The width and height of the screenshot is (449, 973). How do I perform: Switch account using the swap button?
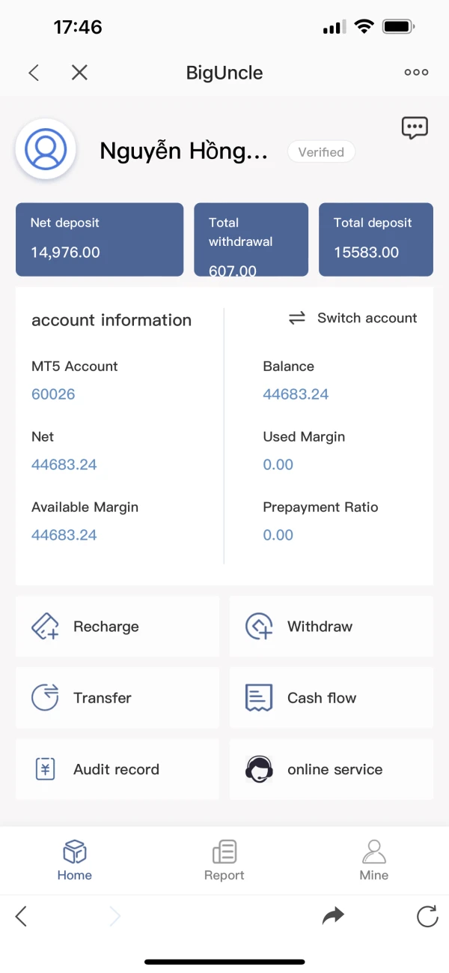(353, 318)
